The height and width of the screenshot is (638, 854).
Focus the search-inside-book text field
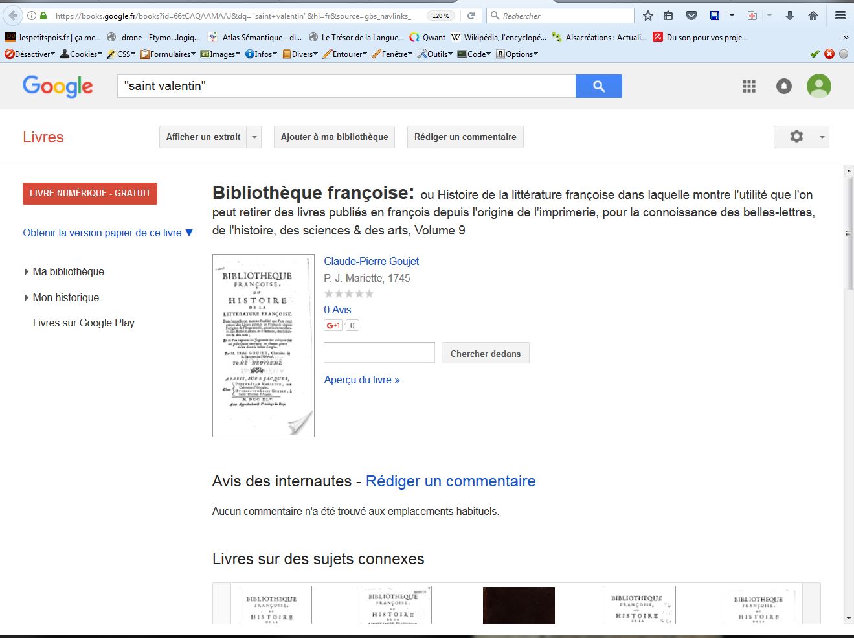(379, 353)
